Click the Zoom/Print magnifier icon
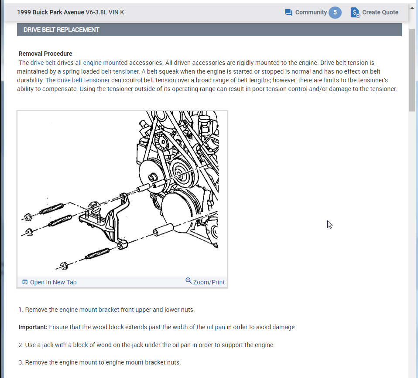Viewport: 418px width, 378px height. pos(188,280)
